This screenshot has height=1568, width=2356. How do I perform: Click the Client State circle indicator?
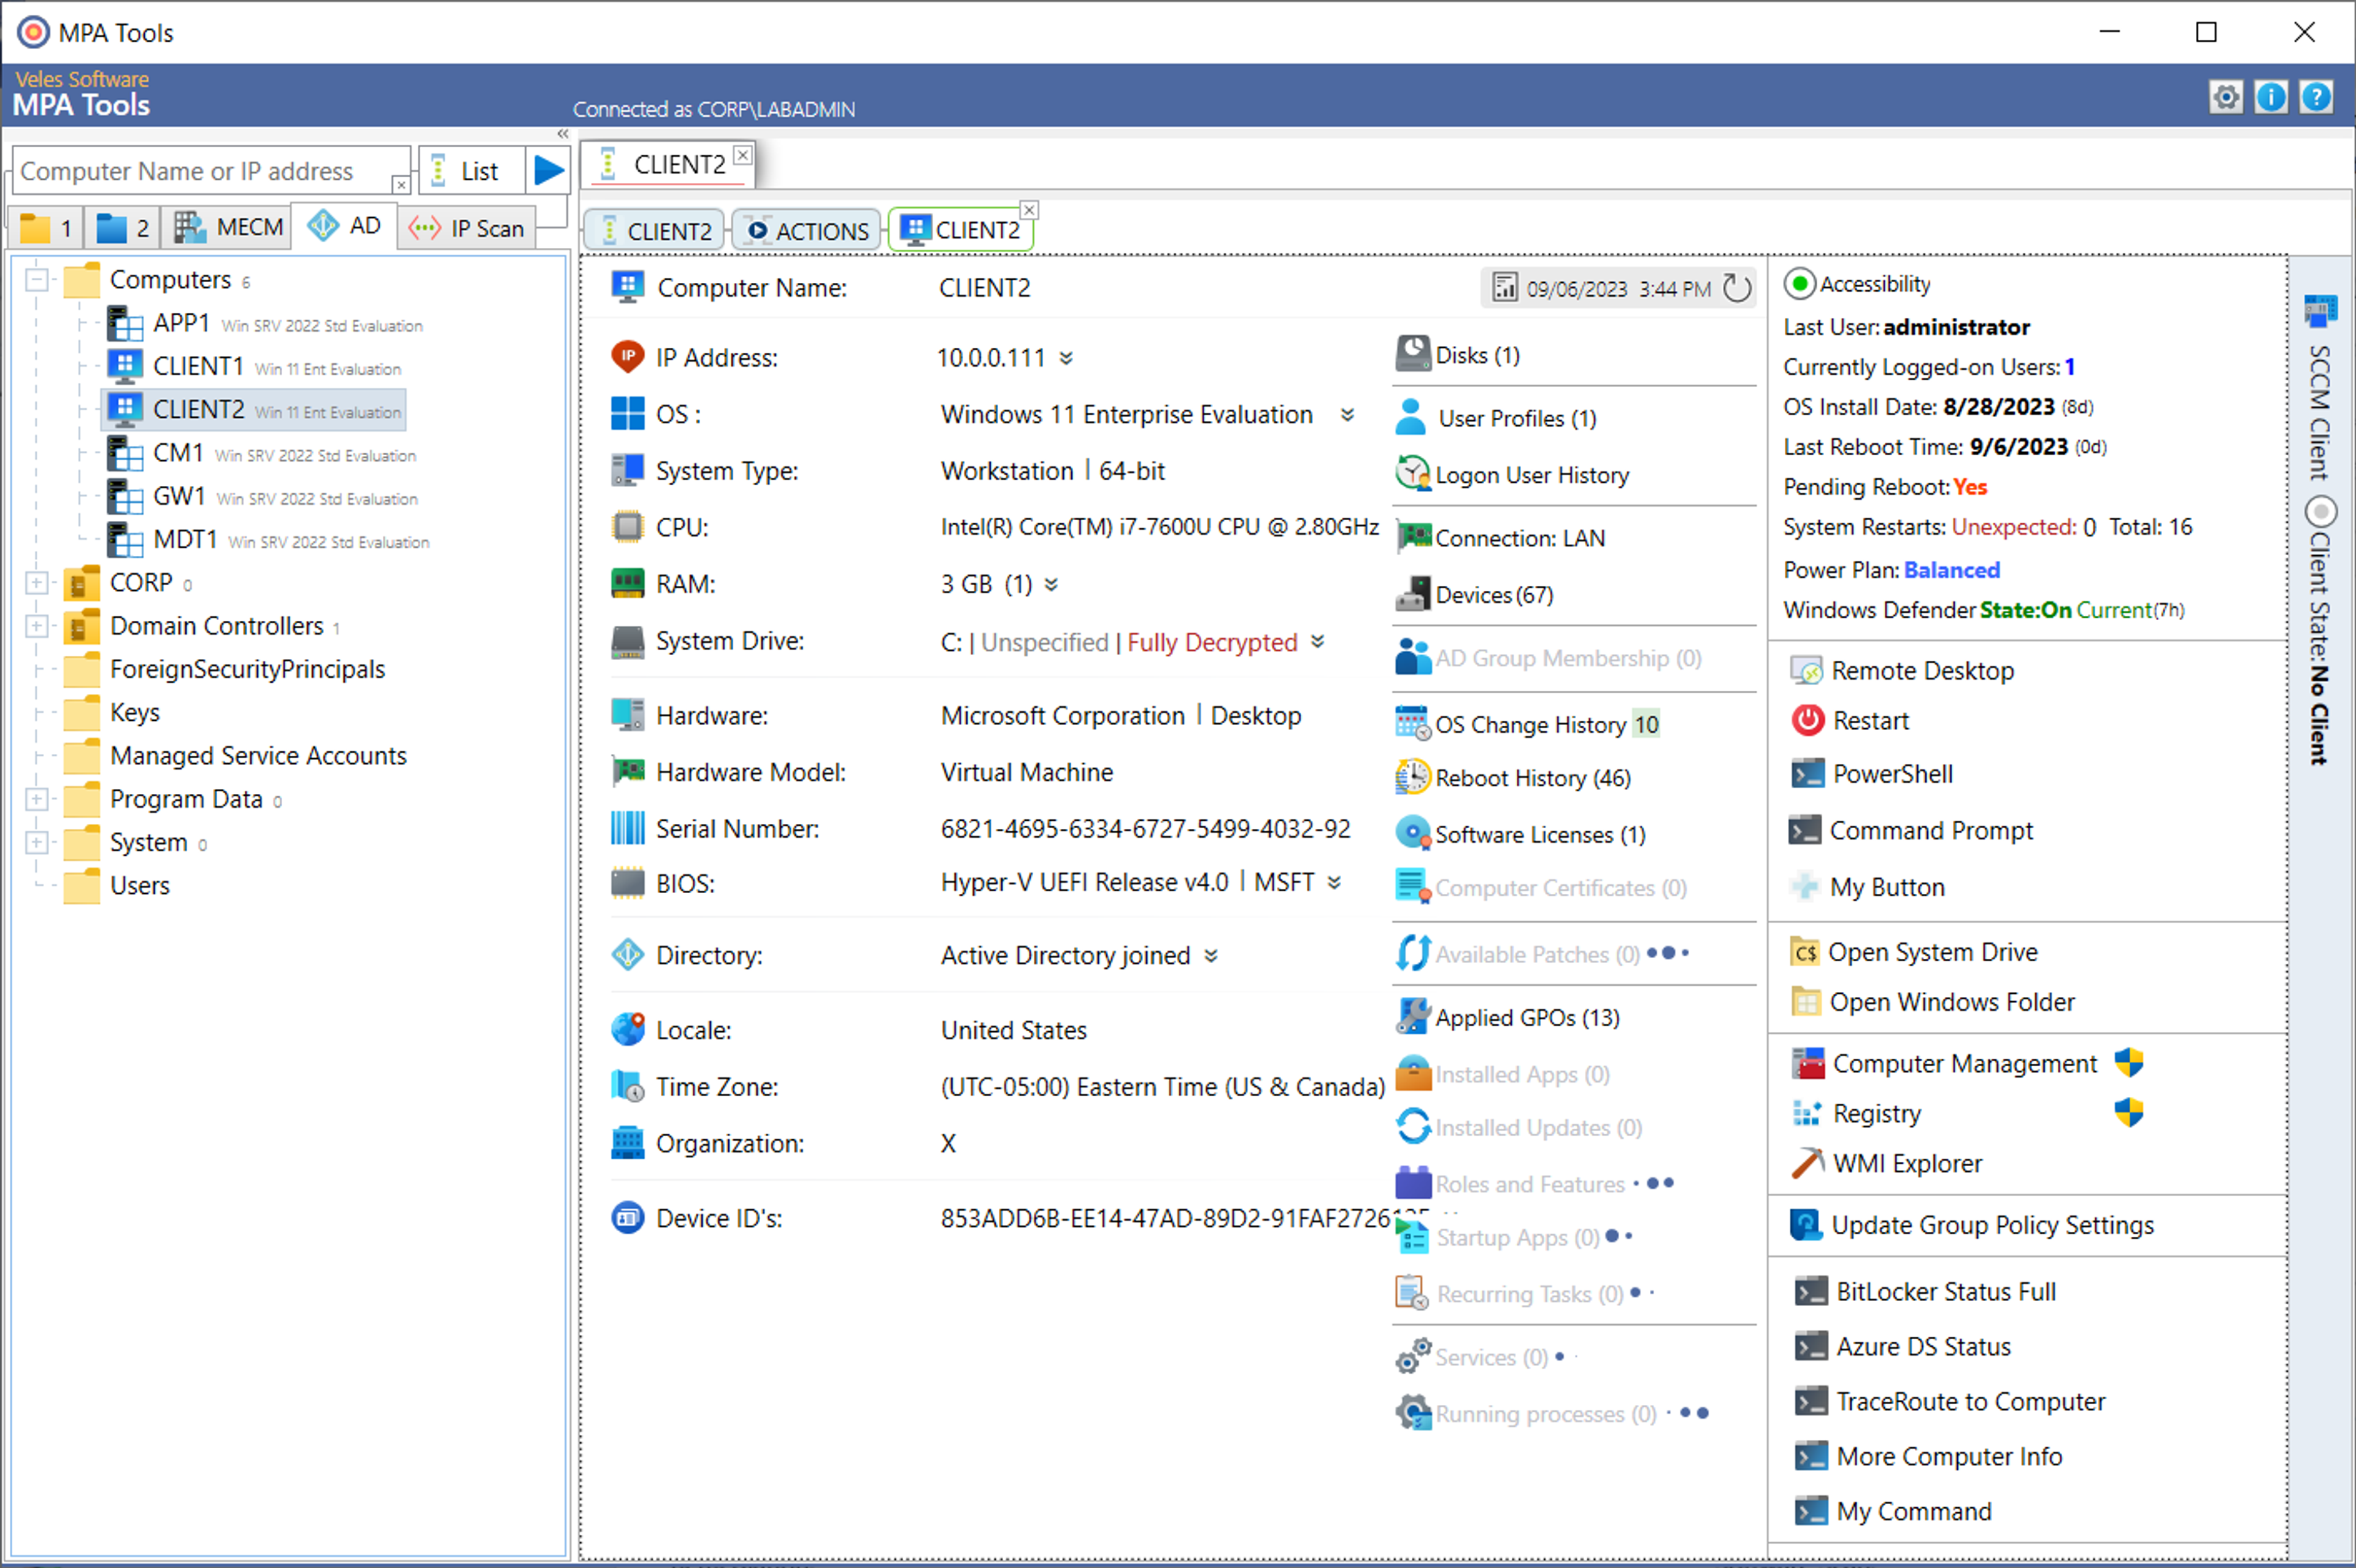click(2321, 511)
